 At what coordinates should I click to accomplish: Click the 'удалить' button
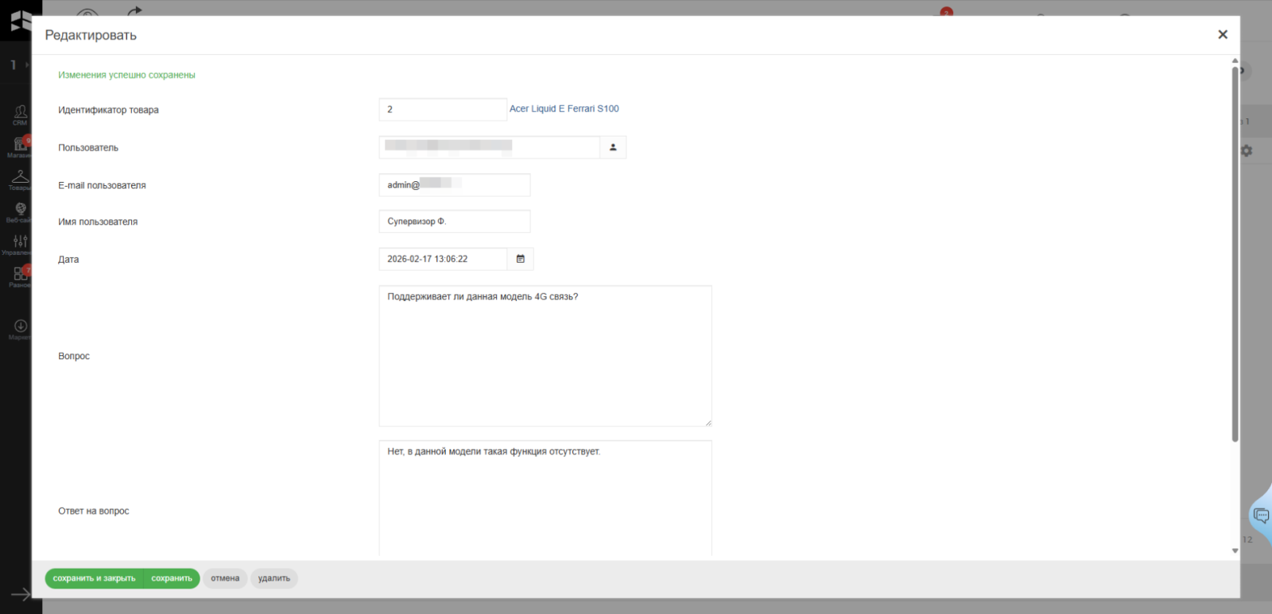pyautogui.click(x=274, y=578)
